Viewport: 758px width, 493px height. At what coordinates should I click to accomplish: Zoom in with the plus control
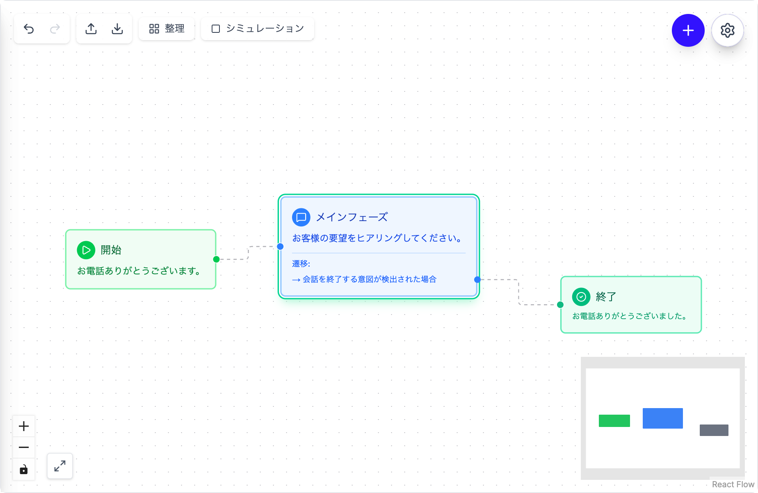(24, 426)
